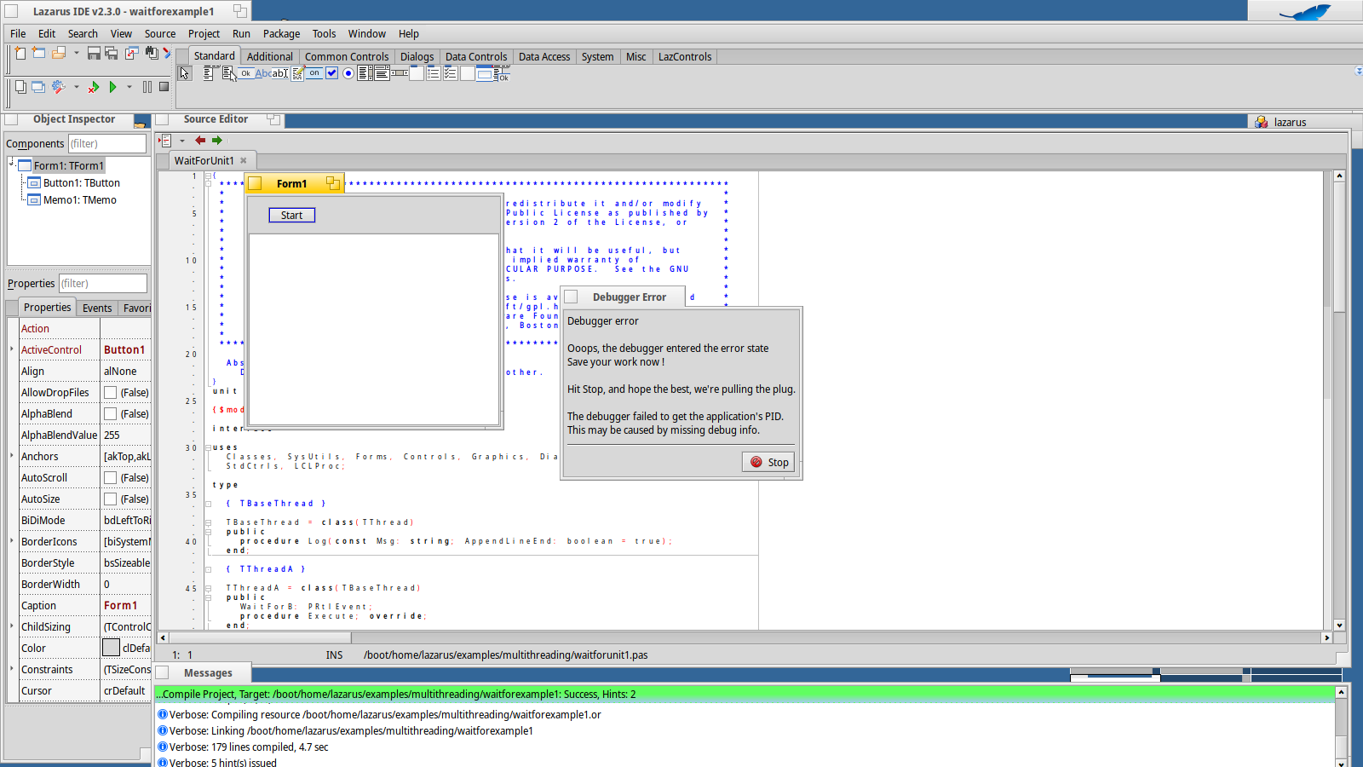The width and height of the screenshot is (1363, 767).
Task: Click the red Jump Back arrow
Action: (x=200, y=141)
